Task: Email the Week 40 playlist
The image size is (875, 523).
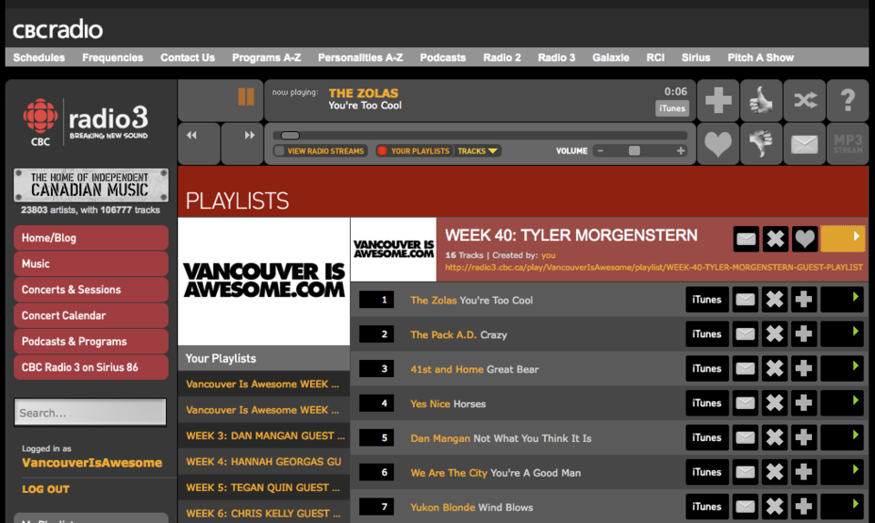Action: click(746, 240)
